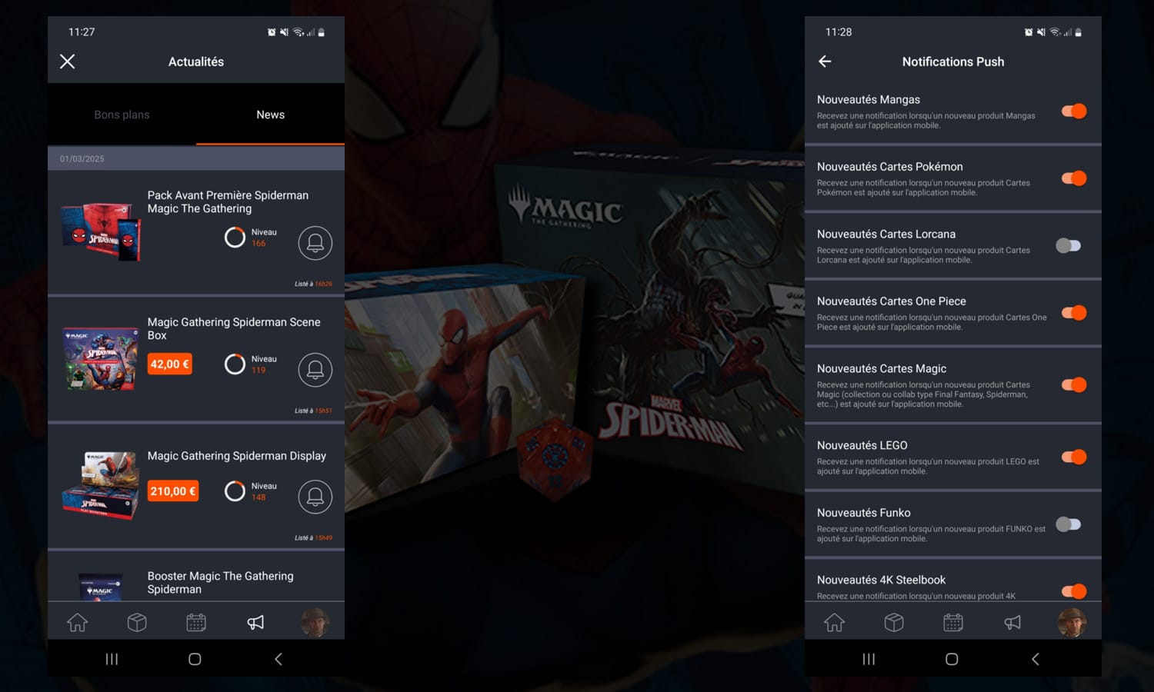Open box/products icon in Notifications Push screen
This screenshot has height=692, width=1154.
point(894,622)
